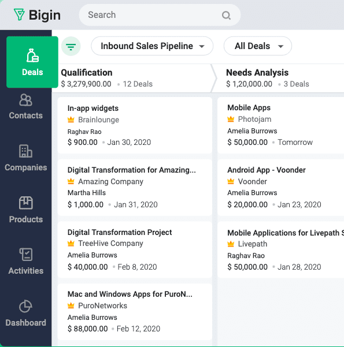
Task: Click Amelia Burrows on the Voonder card
Action: click(x=252, y=193)
